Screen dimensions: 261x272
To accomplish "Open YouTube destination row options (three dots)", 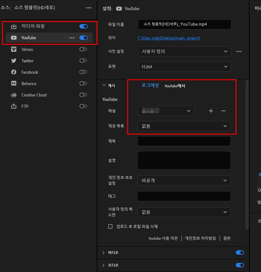I will tap(72, 38).
